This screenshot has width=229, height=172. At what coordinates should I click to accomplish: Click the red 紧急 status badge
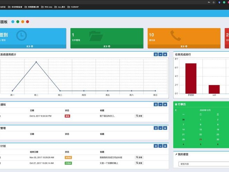[x=67, y=116]
